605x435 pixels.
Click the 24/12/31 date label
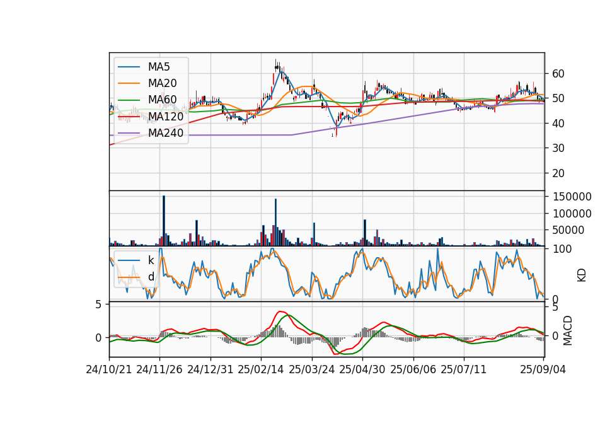click(210, 369)
